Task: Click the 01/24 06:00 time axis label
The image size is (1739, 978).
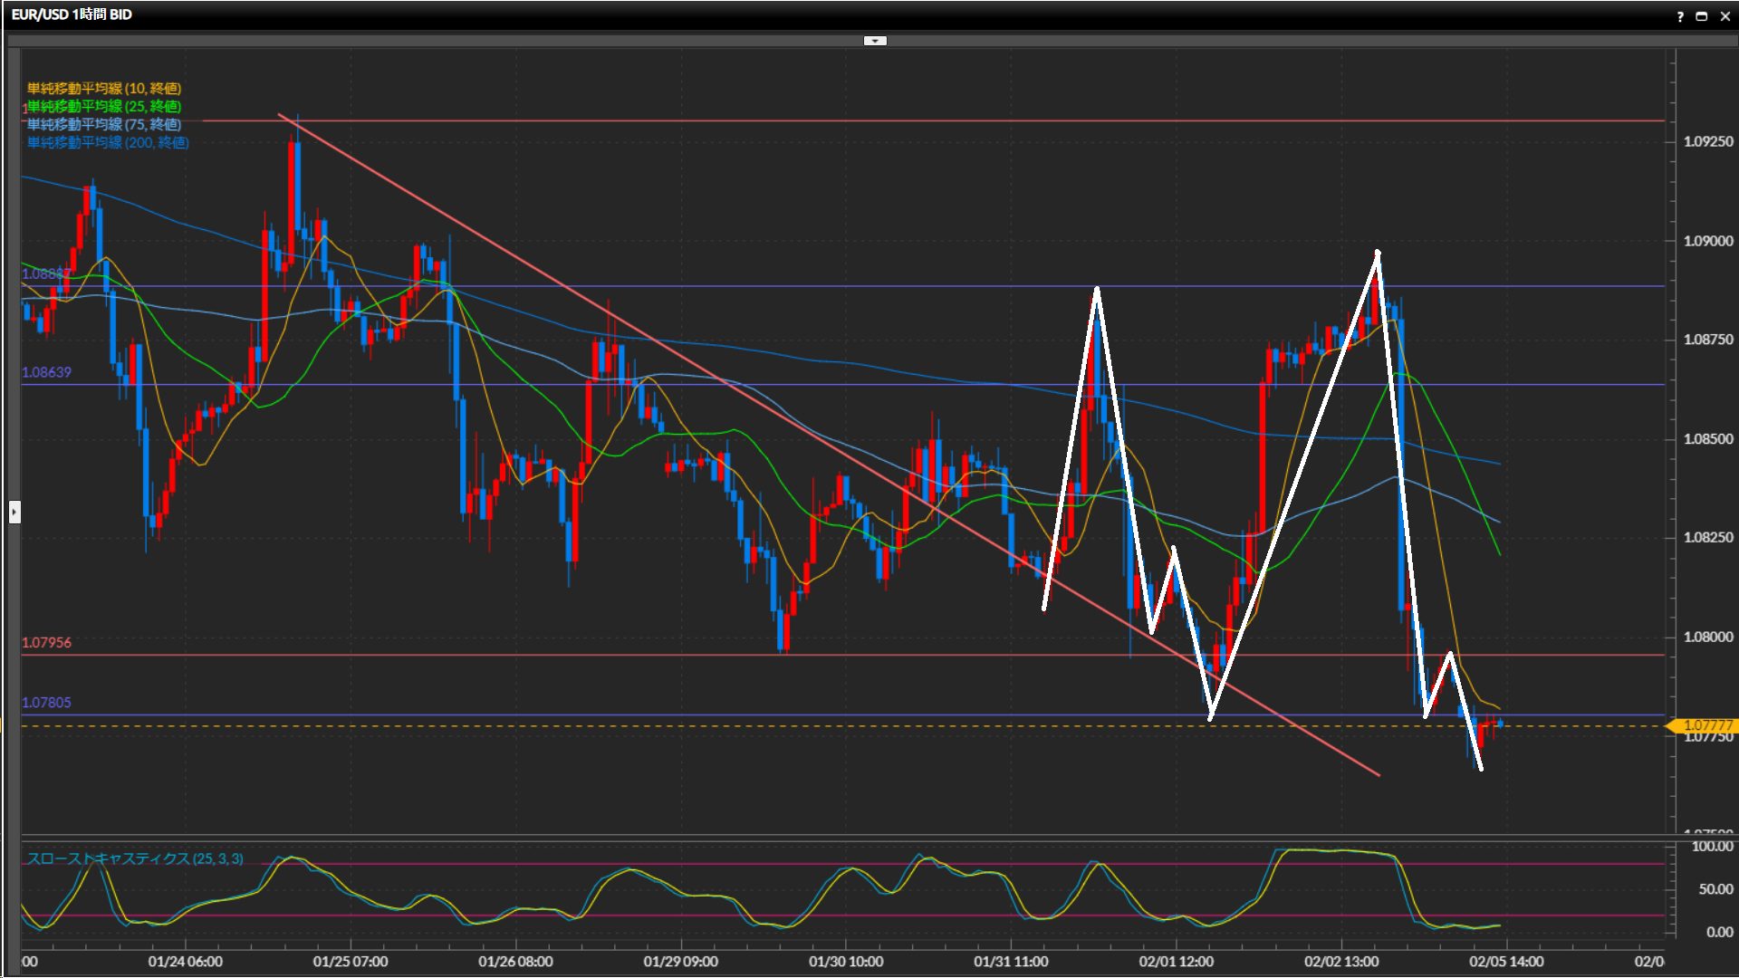Action: click(185, 962)
